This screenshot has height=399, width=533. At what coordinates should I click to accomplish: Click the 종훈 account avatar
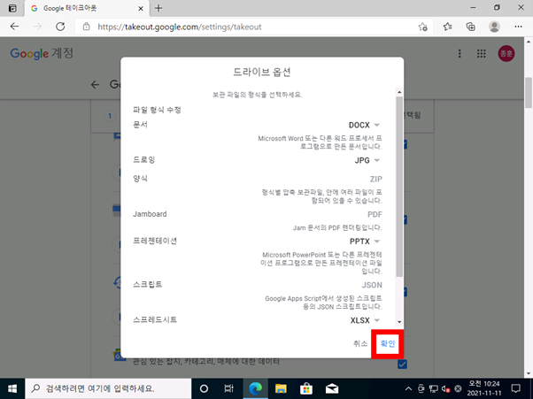coord(506,53)
